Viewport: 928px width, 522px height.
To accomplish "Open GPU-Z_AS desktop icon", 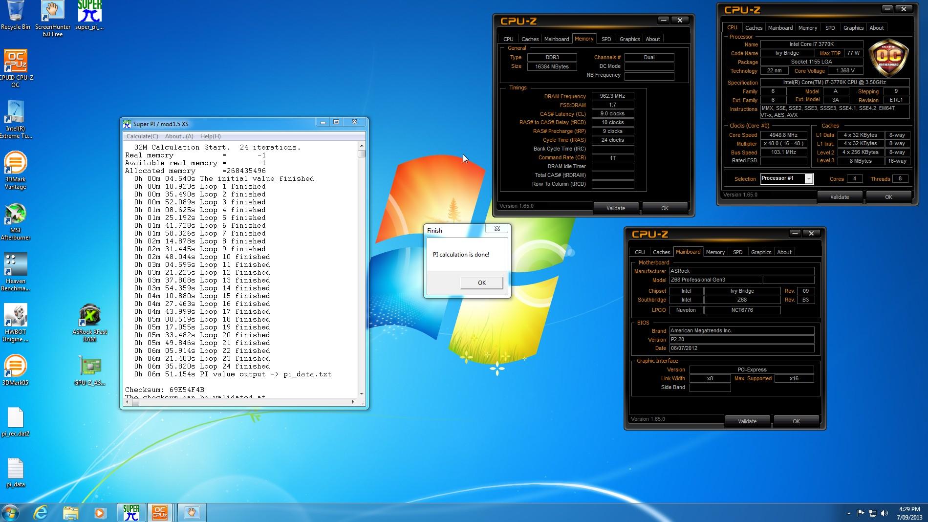I will pos(89,370).
